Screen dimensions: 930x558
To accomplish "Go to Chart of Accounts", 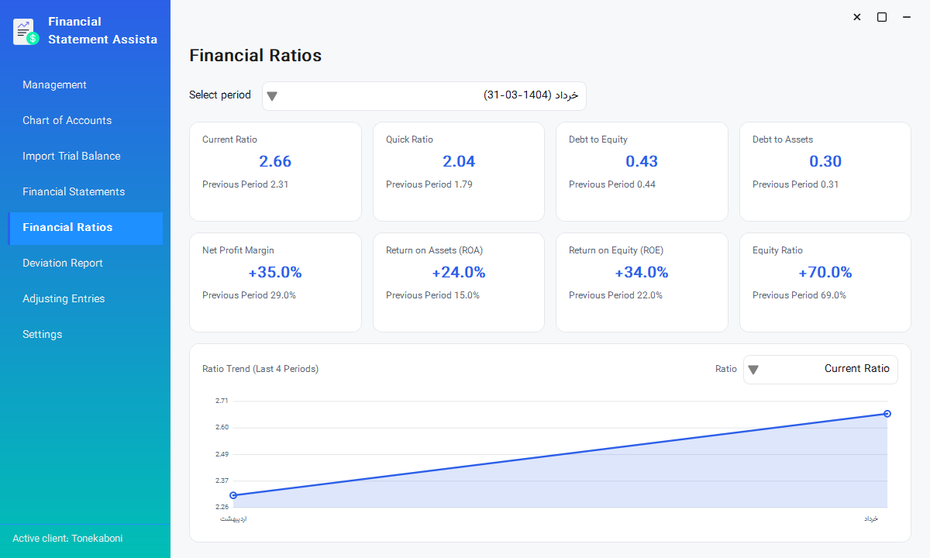I will pyautogui.click(x=85, y=120).
